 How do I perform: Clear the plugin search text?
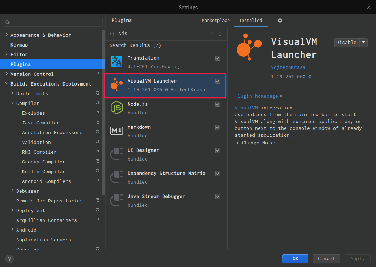coord(212,34)
